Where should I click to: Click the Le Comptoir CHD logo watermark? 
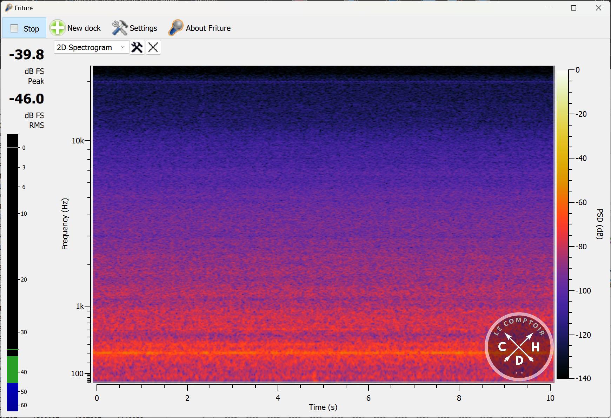pyautogui.click(x=519, y=346)
